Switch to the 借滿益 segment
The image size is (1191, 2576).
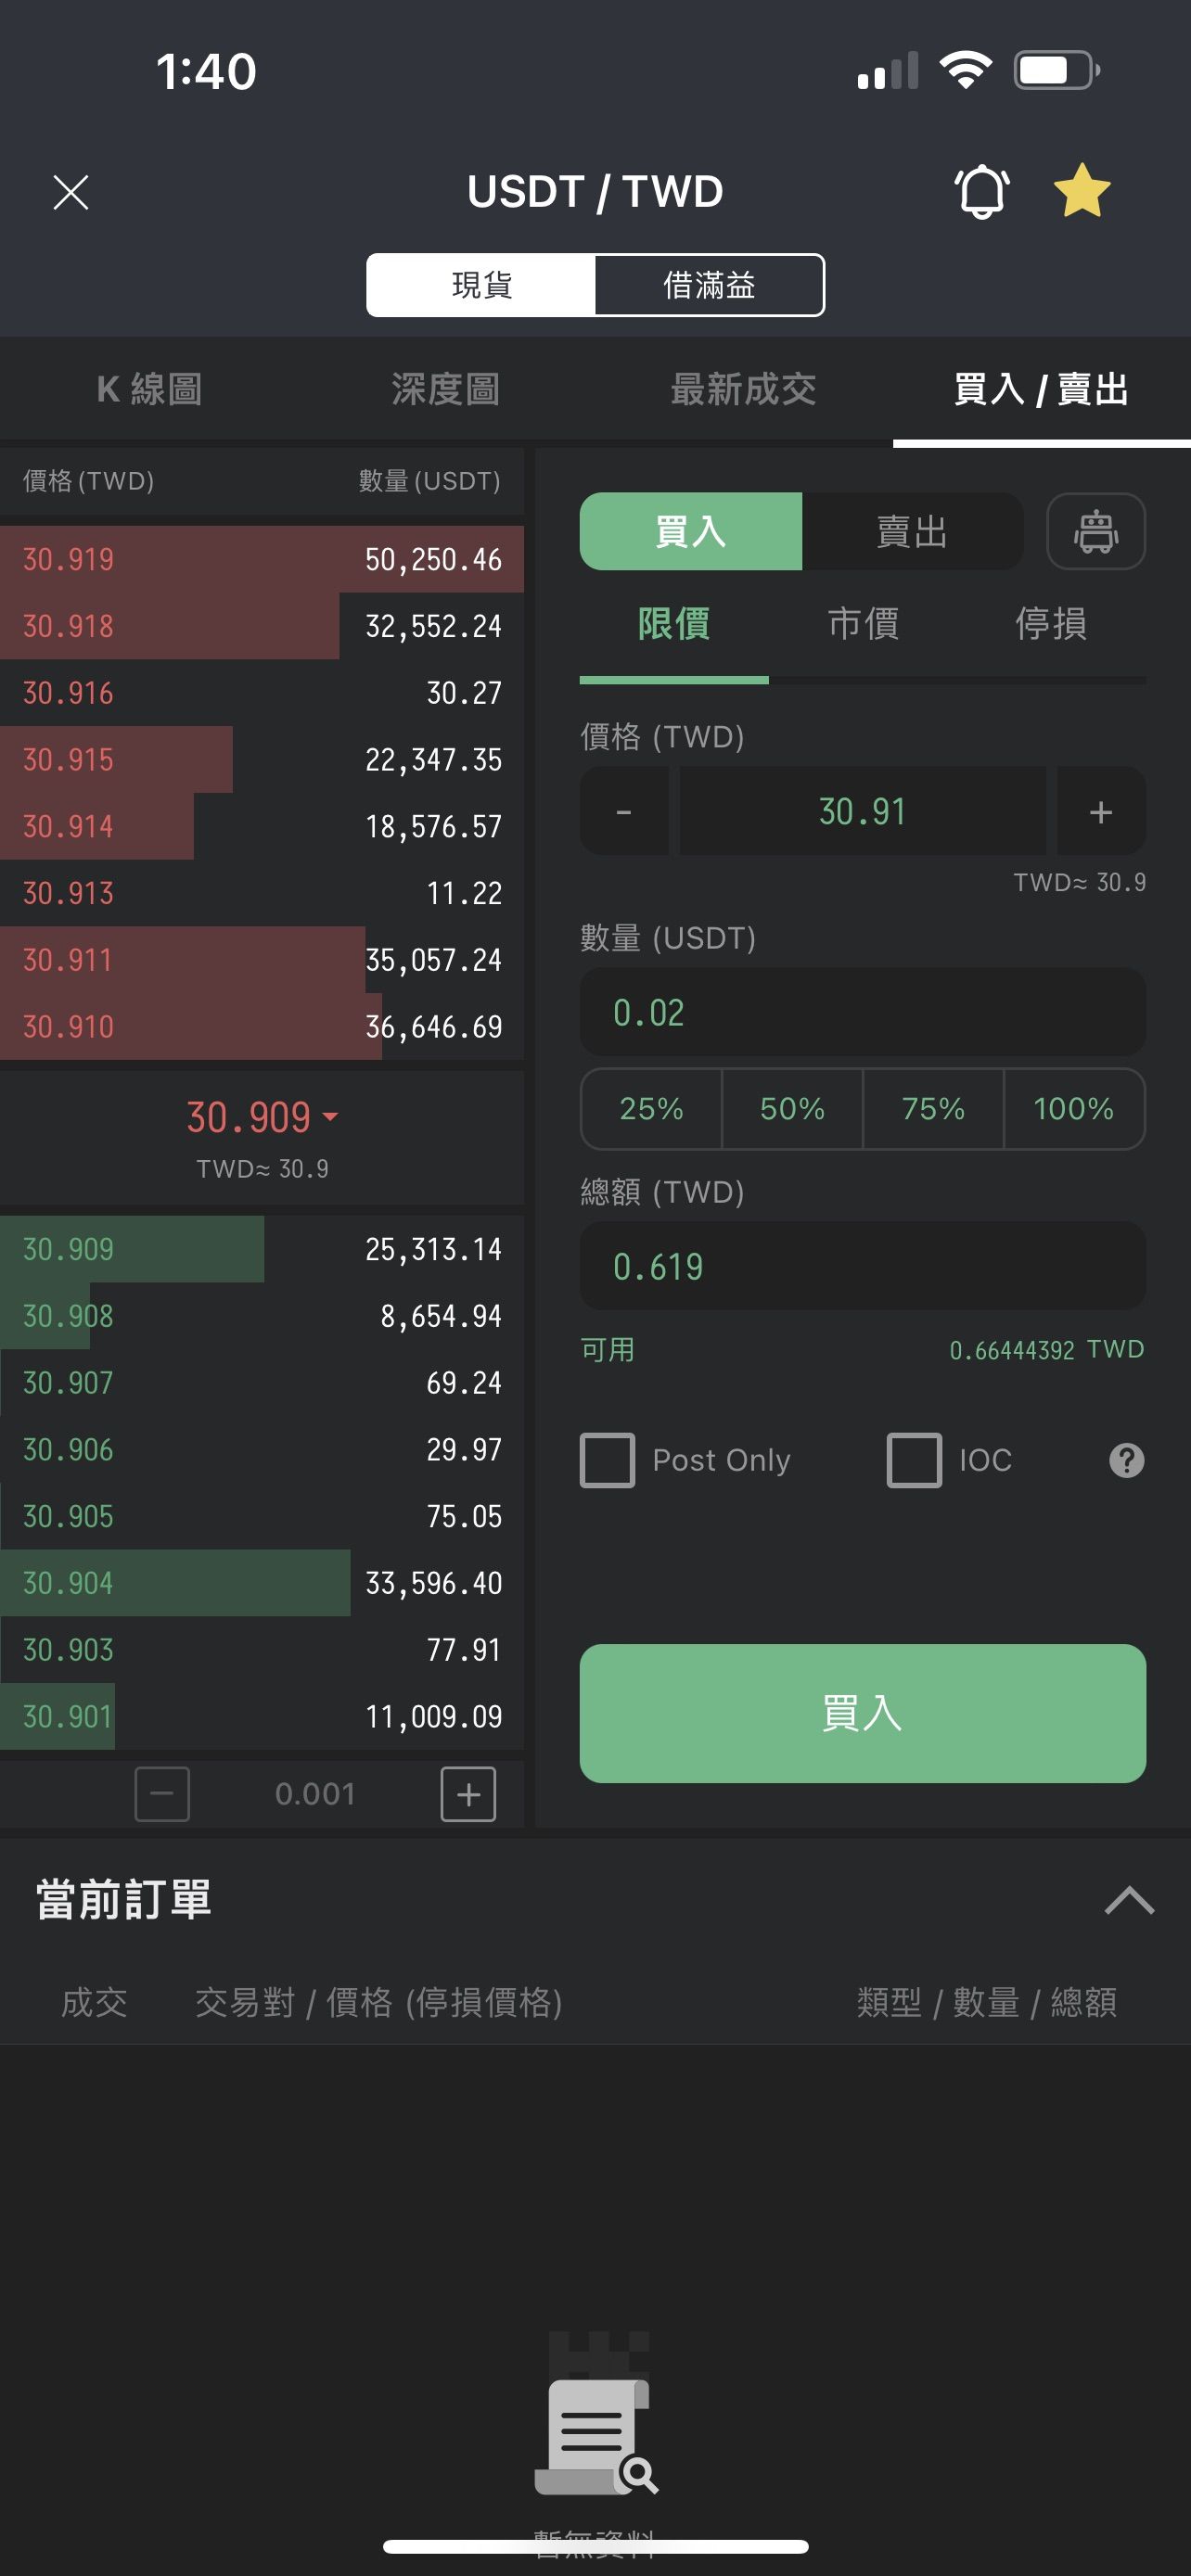click(x=709, y=285)
